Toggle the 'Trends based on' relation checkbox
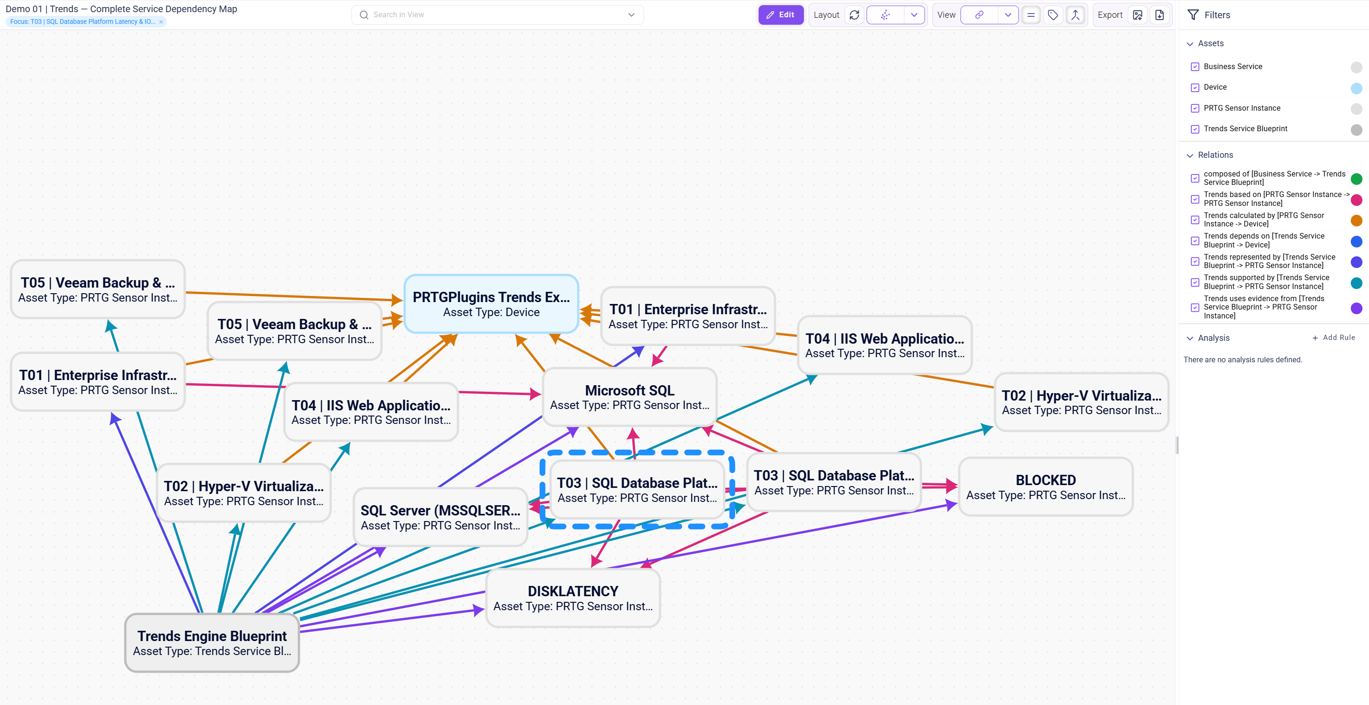Image resolution: width=1369 pixels, height=705 pixels. (1195, 199)
